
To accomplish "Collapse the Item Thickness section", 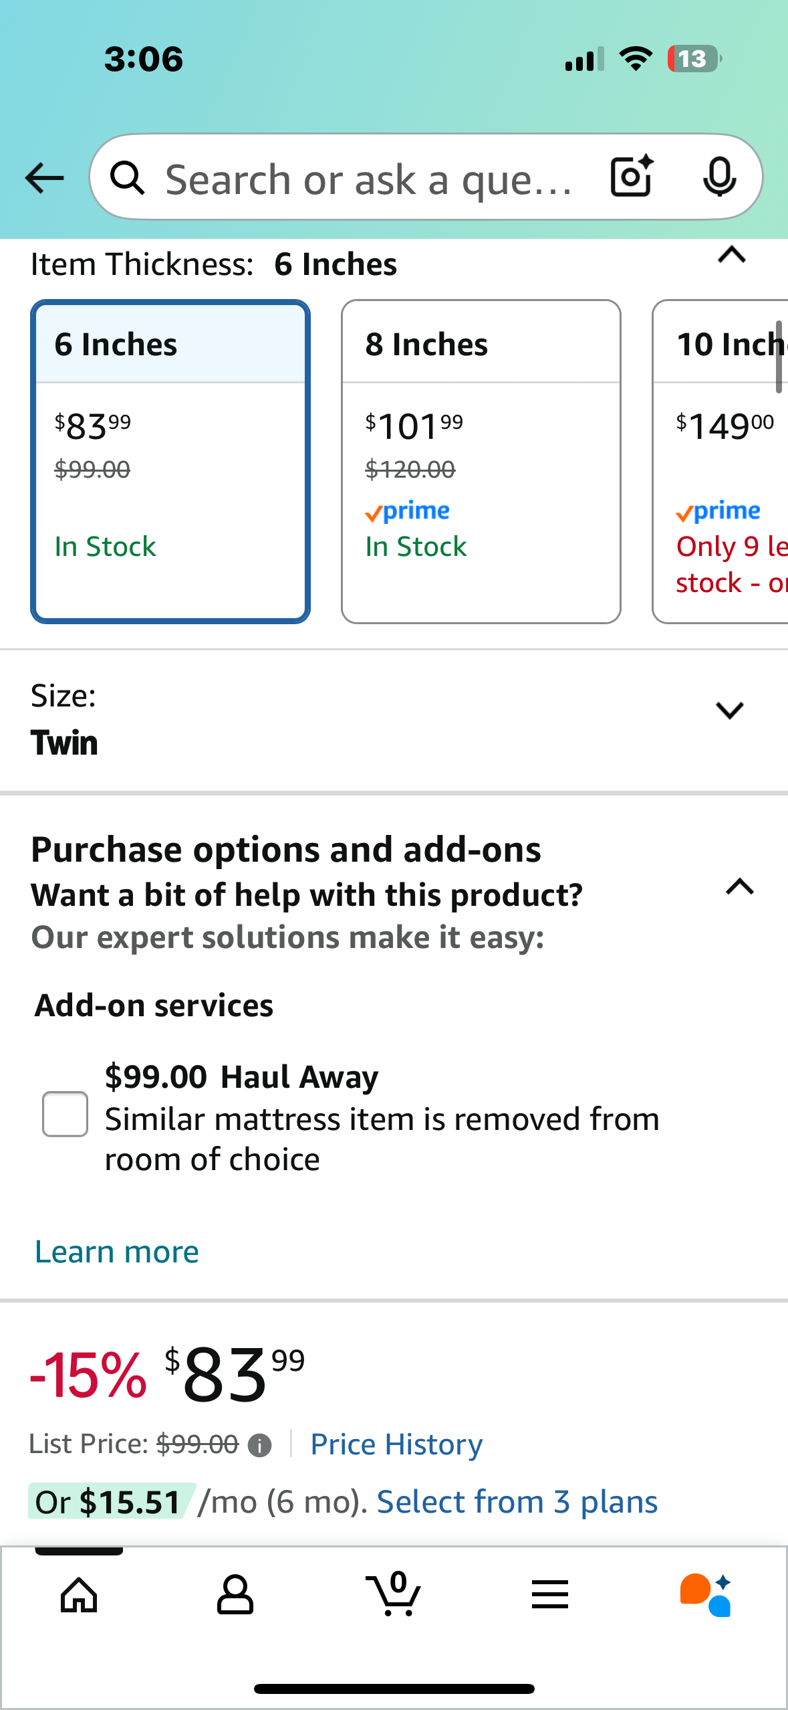I will [x=732, y=255].
